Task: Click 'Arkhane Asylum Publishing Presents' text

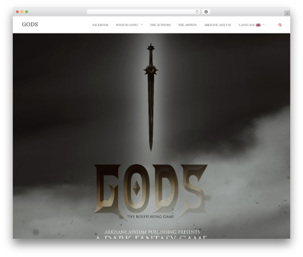Action: pyautogui.click(x=152, y=232)
